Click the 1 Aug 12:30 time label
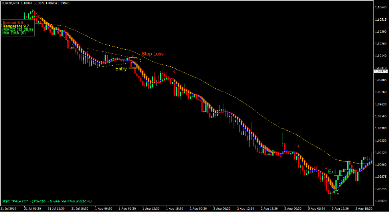Image resolution: width=390 pixels, height=212 pixels. 151,208
